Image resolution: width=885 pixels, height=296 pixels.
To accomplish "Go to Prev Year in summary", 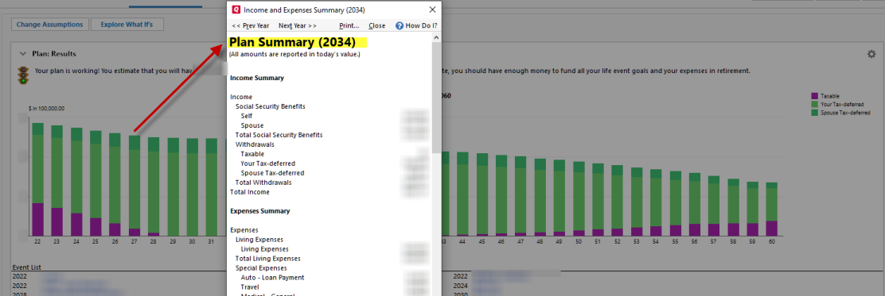I will 250,26.
